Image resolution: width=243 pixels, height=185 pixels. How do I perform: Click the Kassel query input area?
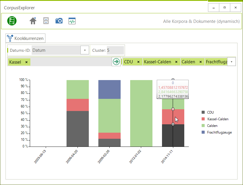(69, 62)
